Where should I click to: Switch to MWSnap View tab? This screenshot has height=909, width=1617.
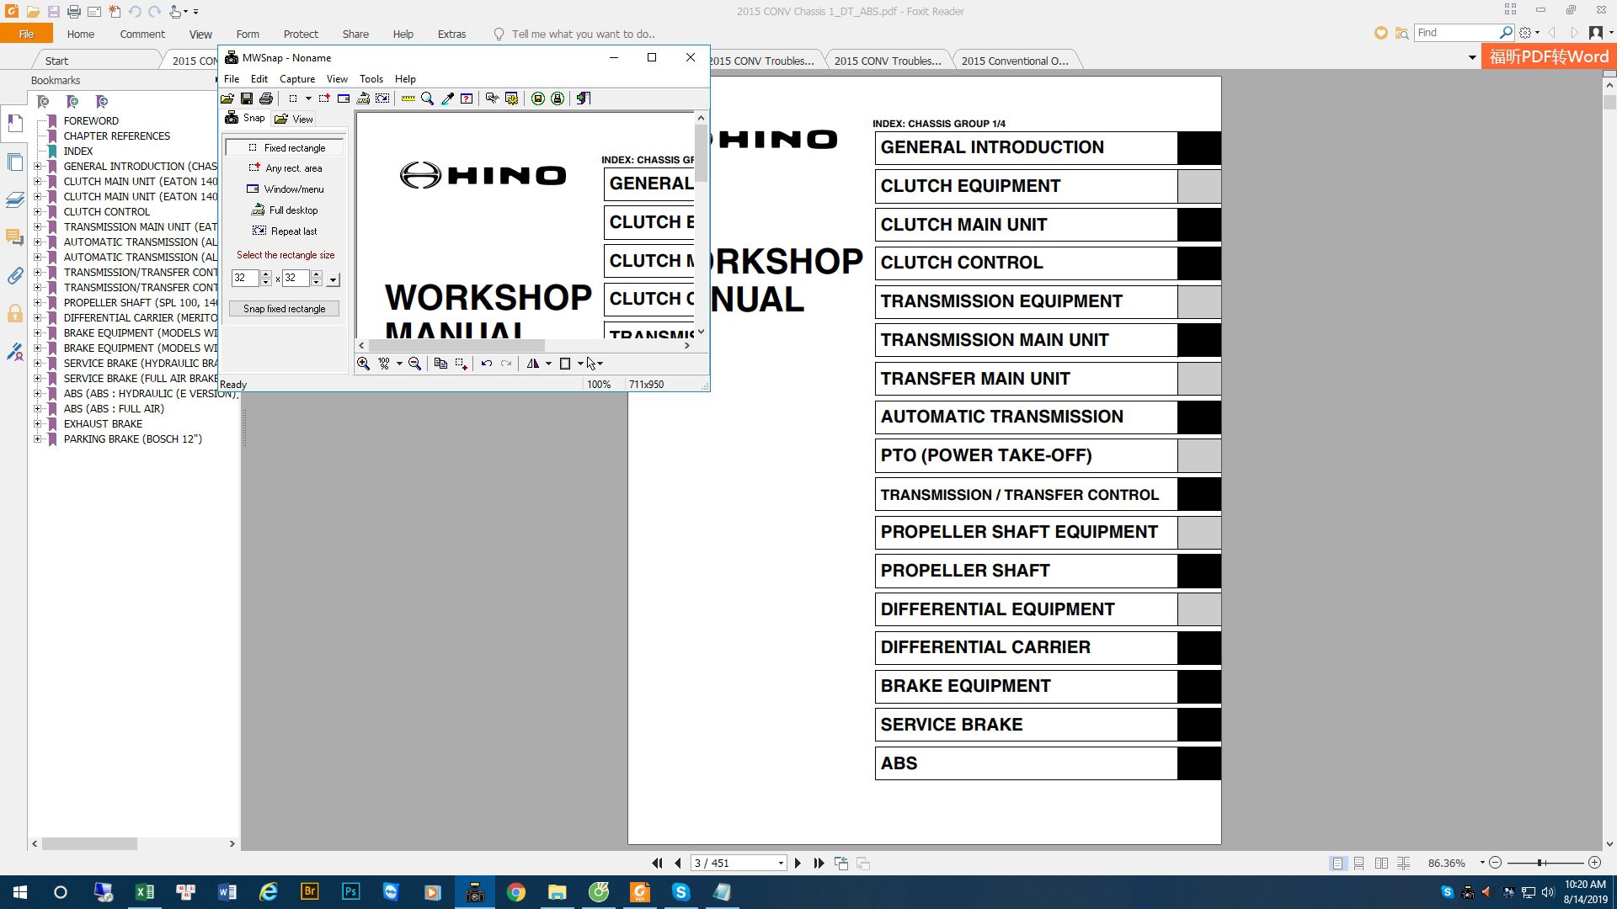[294, 119]
